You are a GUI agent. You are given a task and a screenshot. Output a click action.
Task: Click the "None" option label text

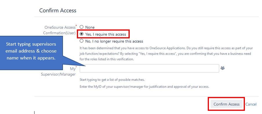tap(90, 27)
